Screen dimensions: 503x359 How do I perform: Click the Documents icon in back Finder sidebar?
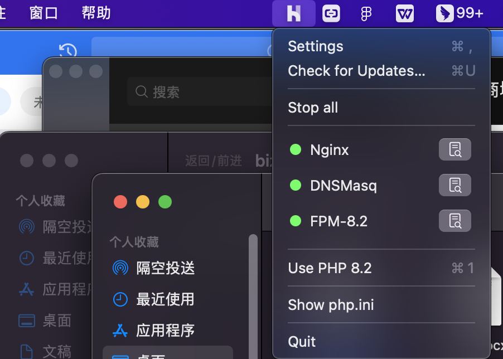pos(26,352)
